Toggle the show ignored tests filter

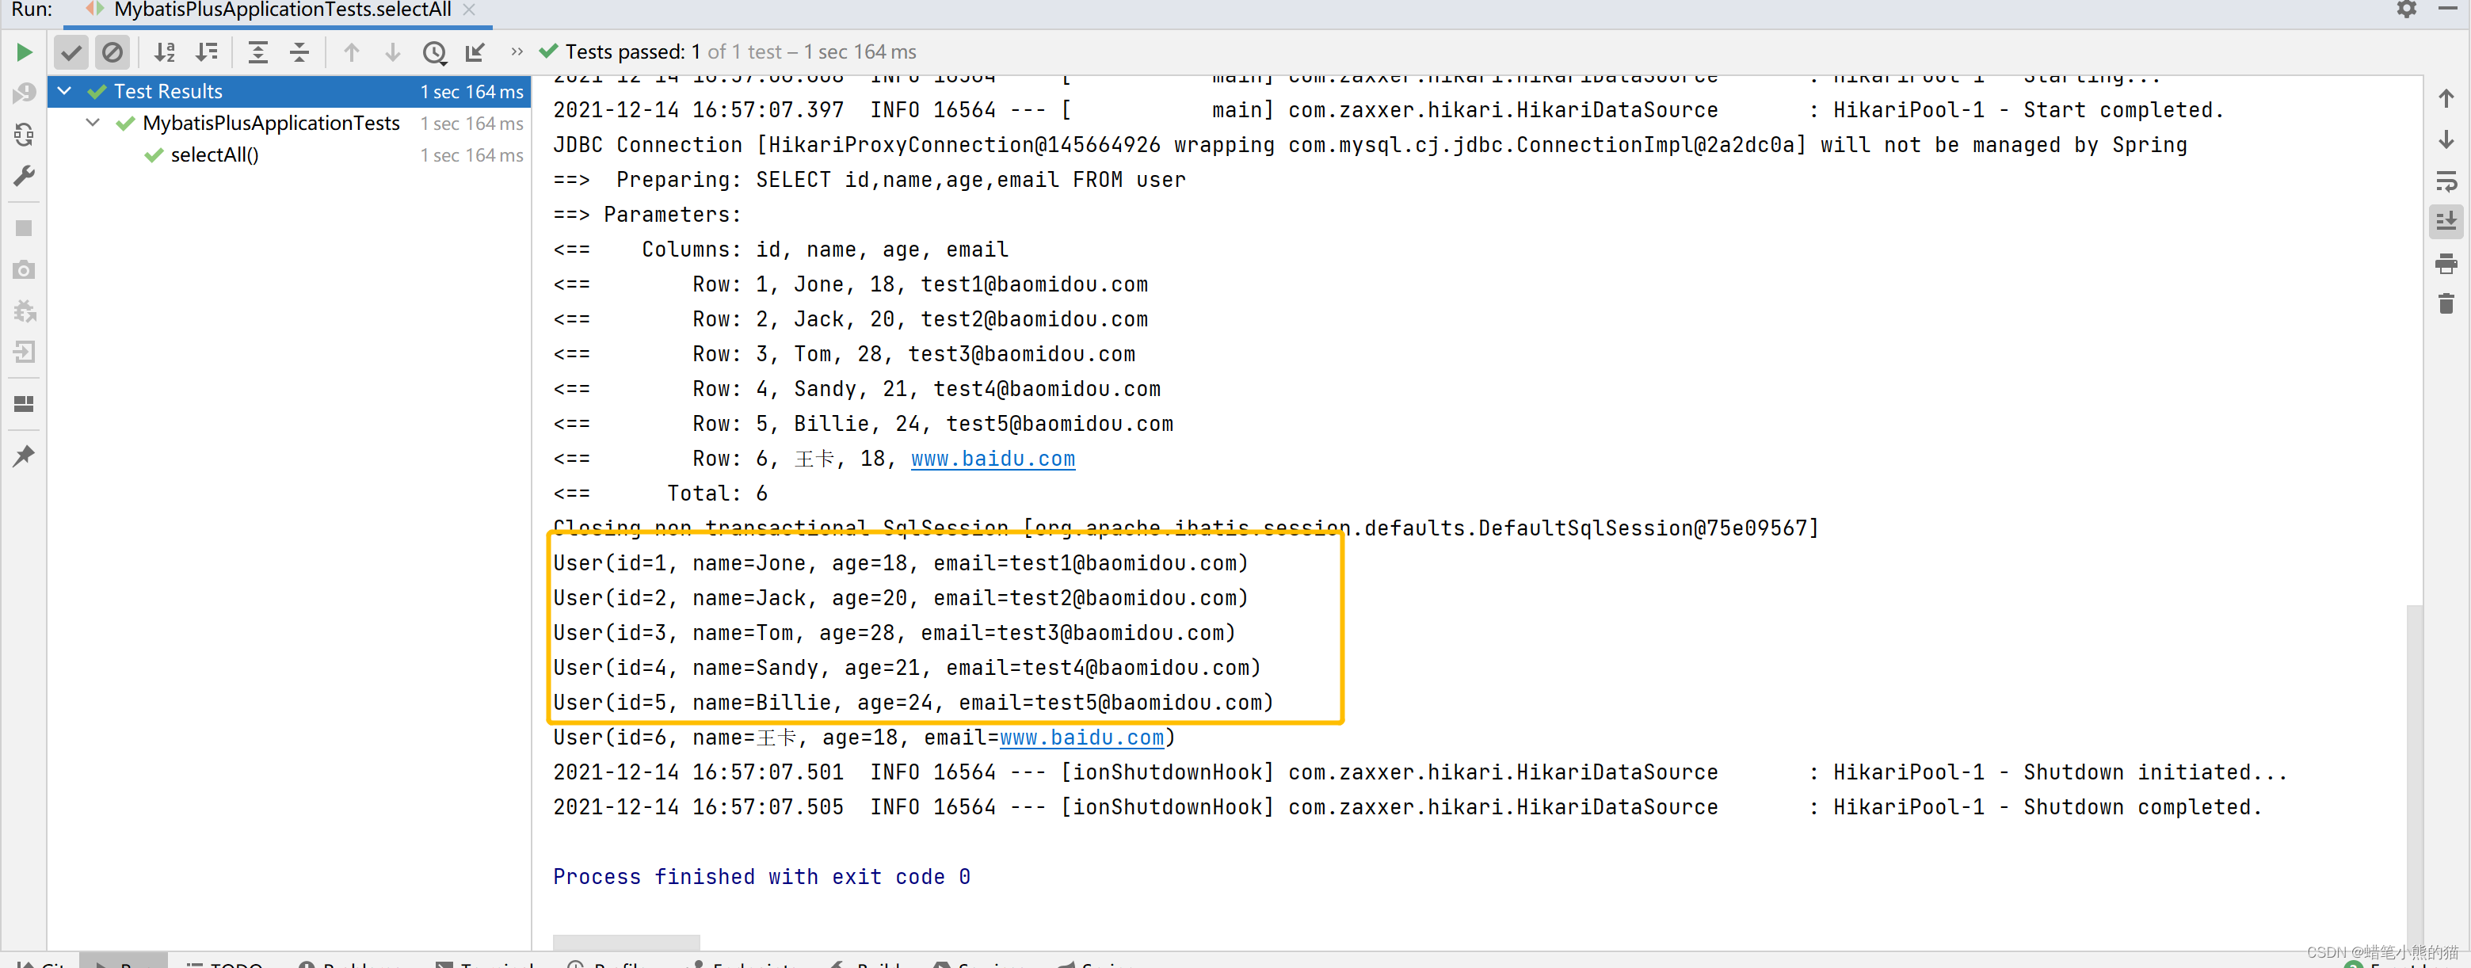pos(112,53)
